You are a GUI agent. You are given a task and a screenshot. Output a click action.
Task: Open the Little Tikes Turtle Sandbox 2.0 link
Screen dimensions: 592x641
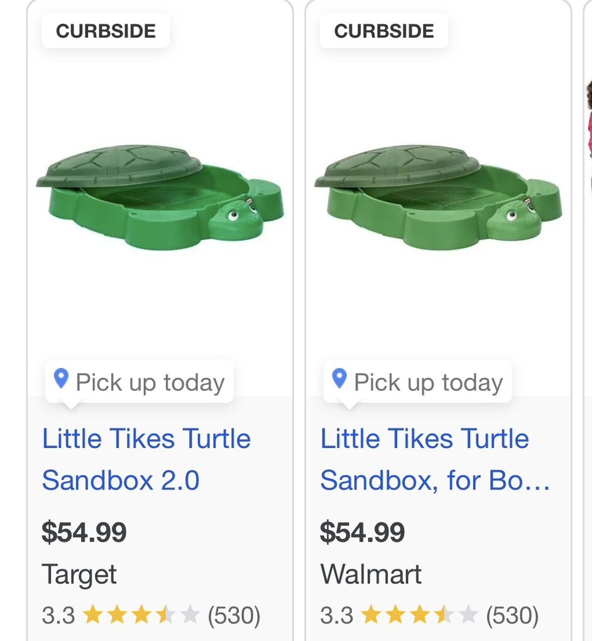146,459
